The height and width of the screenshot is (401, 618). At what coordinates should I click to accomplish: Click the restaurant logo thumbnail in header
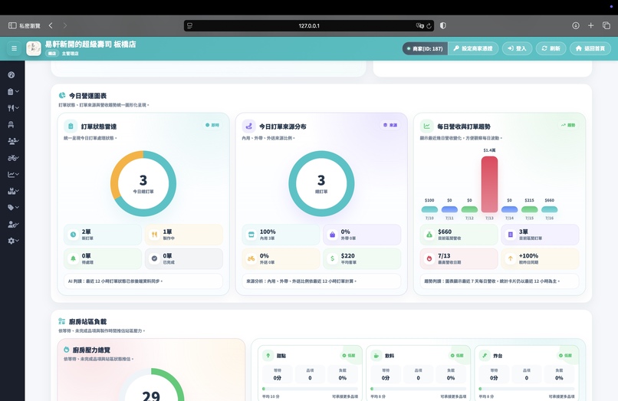tap(34, 48)
